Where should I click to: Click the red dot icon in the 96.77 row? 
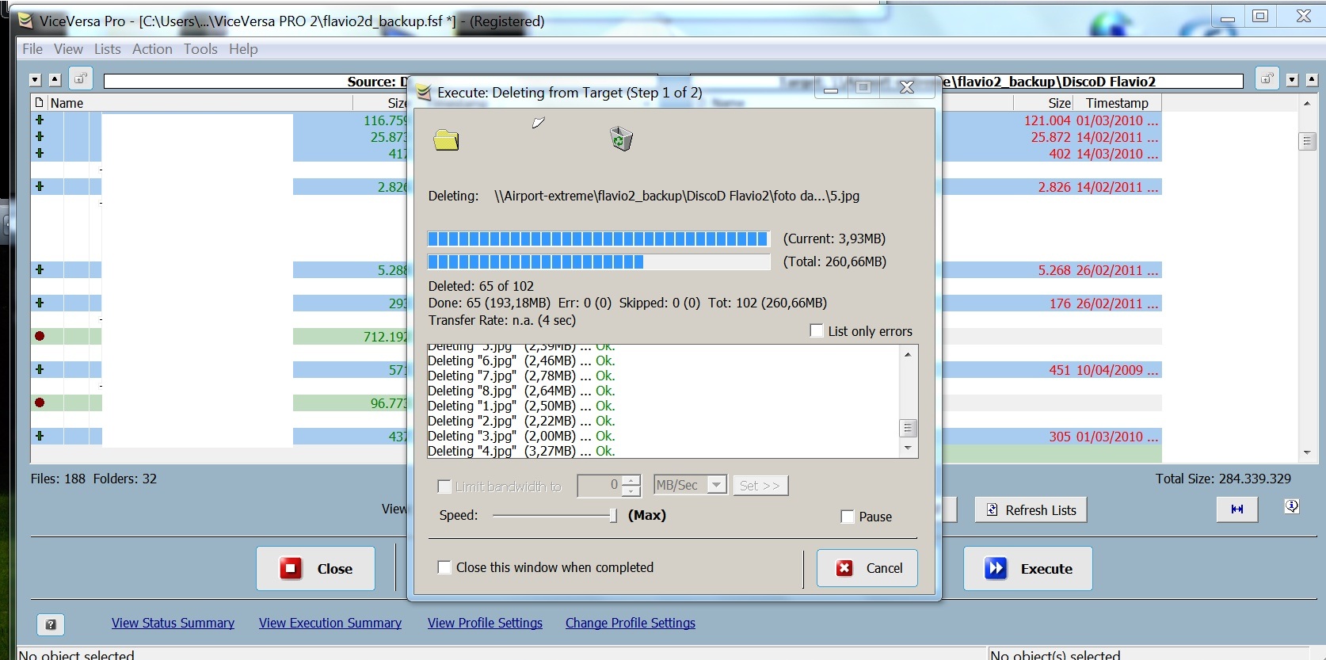point(40,403)
